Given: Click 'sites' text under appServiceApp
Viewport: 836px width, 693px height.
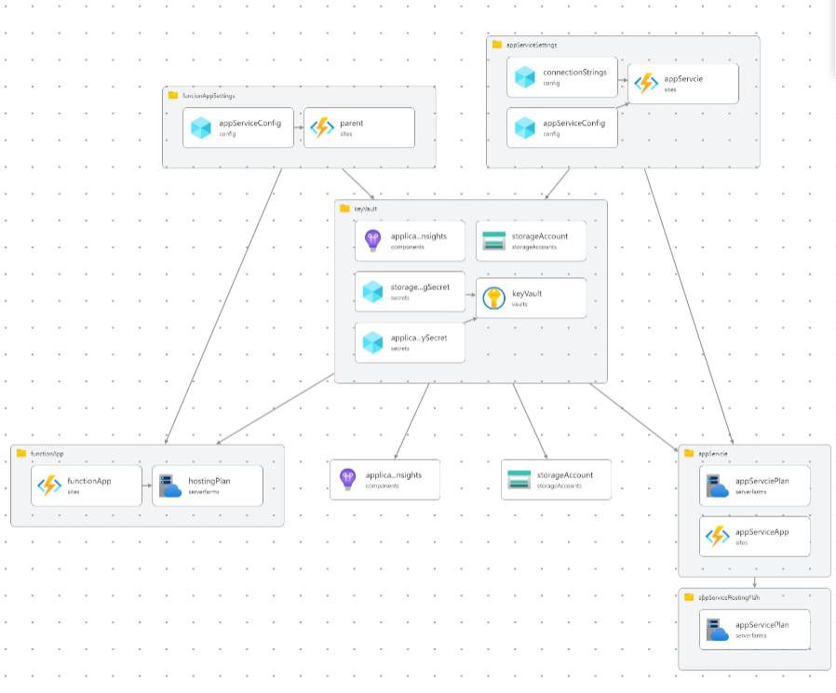Looking at the screenshot, I should tap(742, 543).
